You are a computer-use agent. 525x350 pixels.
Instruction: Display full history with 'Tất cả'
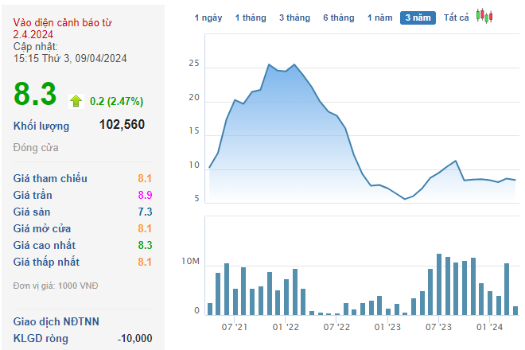pos(456,17)
